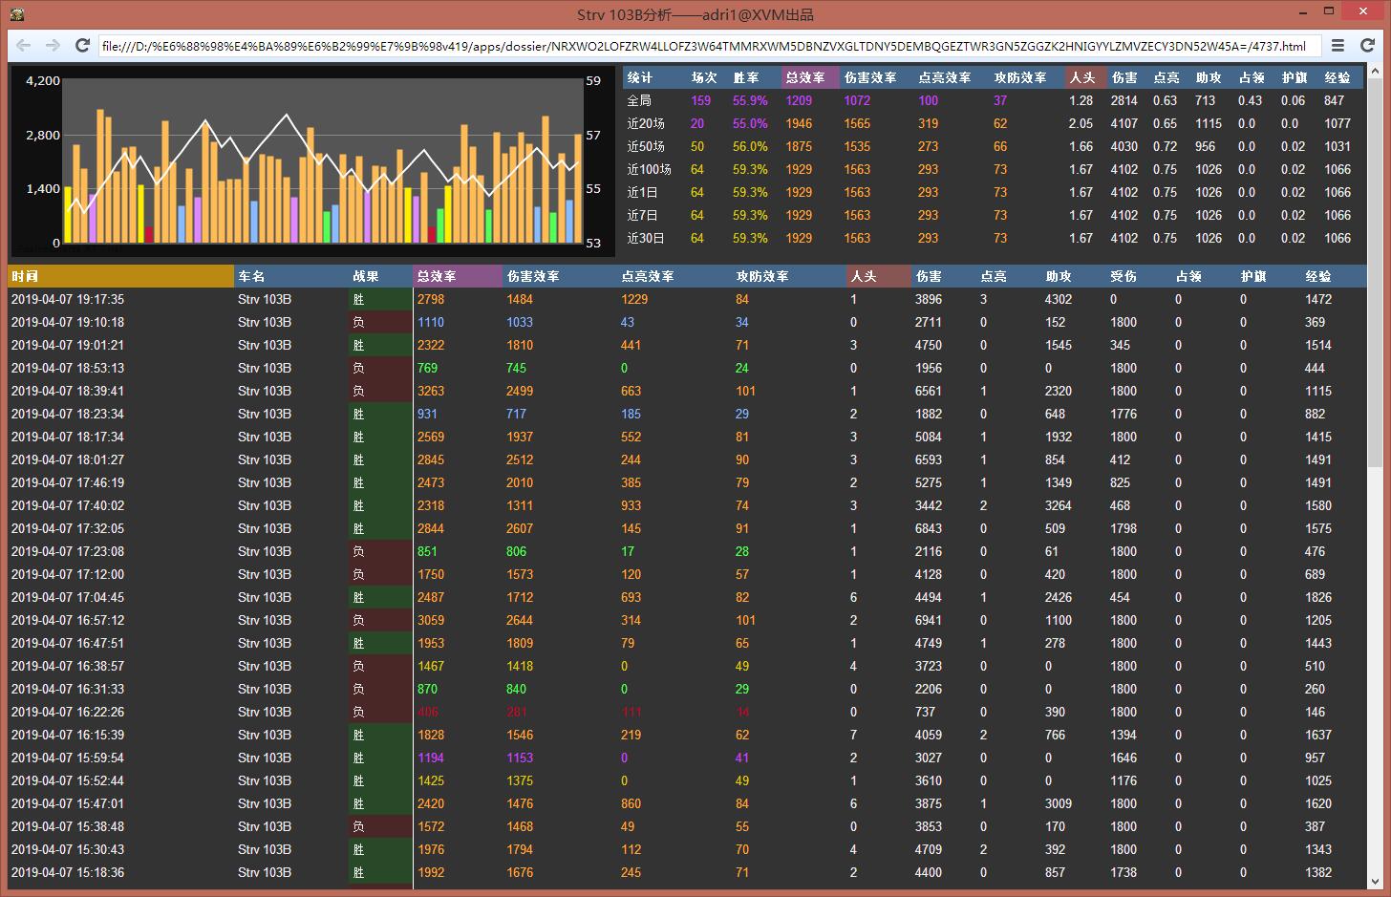Viewport: 1391px width, 897px height.
Task: Select battle timestamp 2019-04-07 16:22:26
Action: (68, 712)
